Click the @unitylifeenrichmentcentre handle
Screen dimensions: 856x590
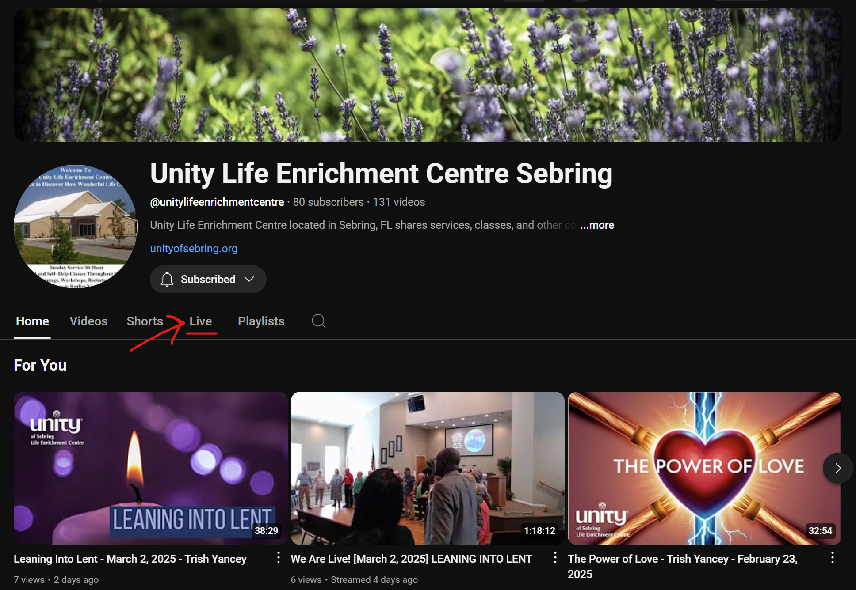click(x=217, y=202)
